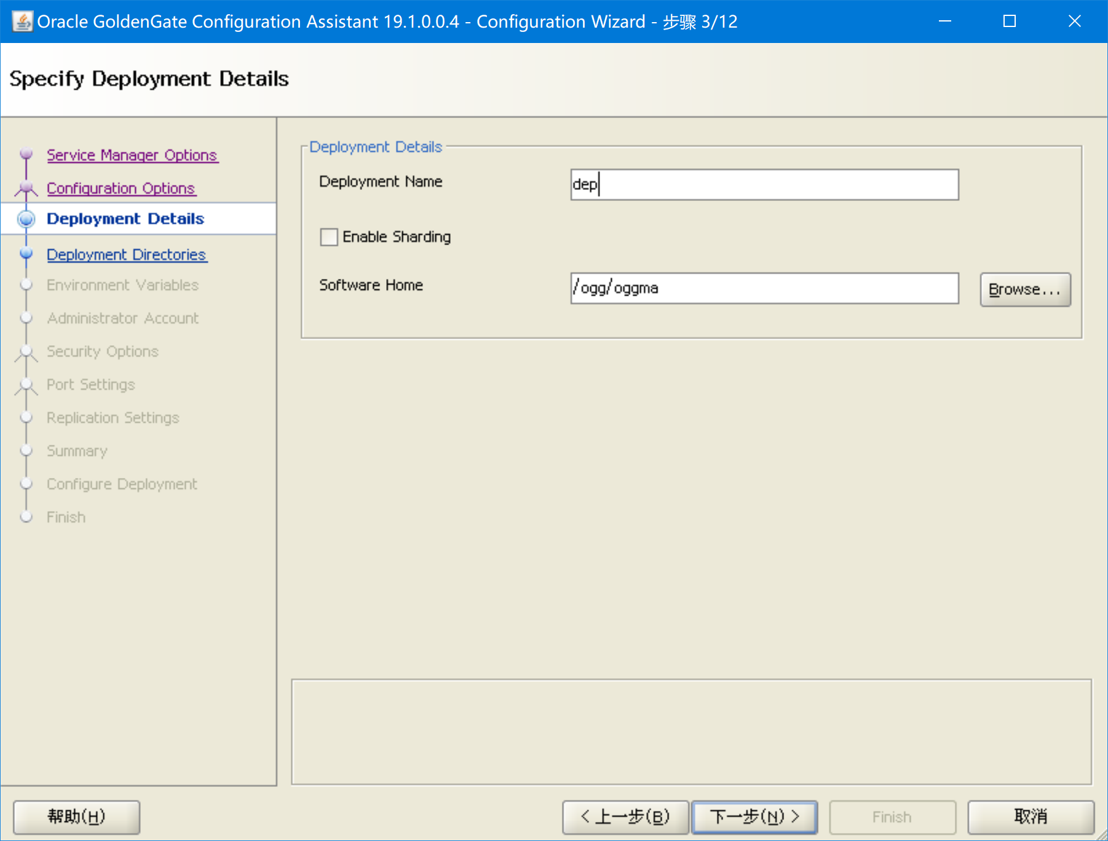Click the Replication Settings step label
The width and height of the screenshot is (1108, 841).
click(113, 418)
